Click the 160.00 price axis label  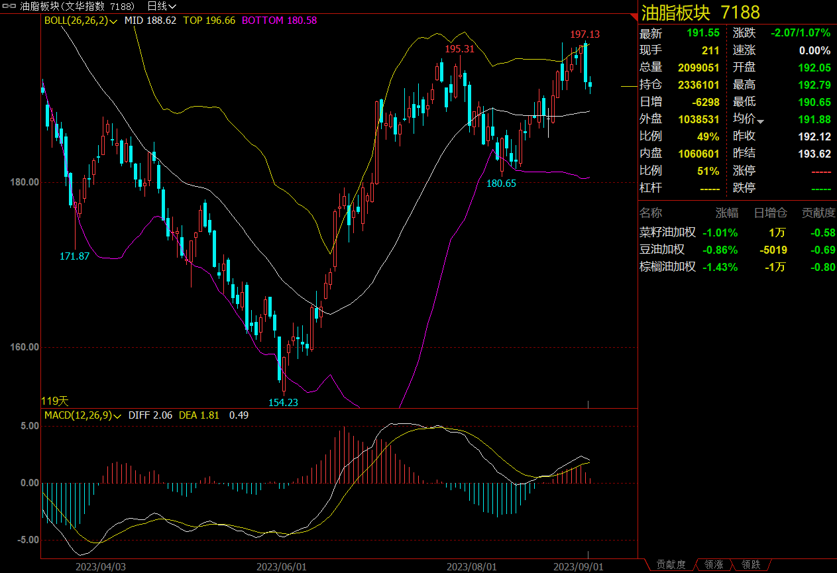(x=25, y=347)
